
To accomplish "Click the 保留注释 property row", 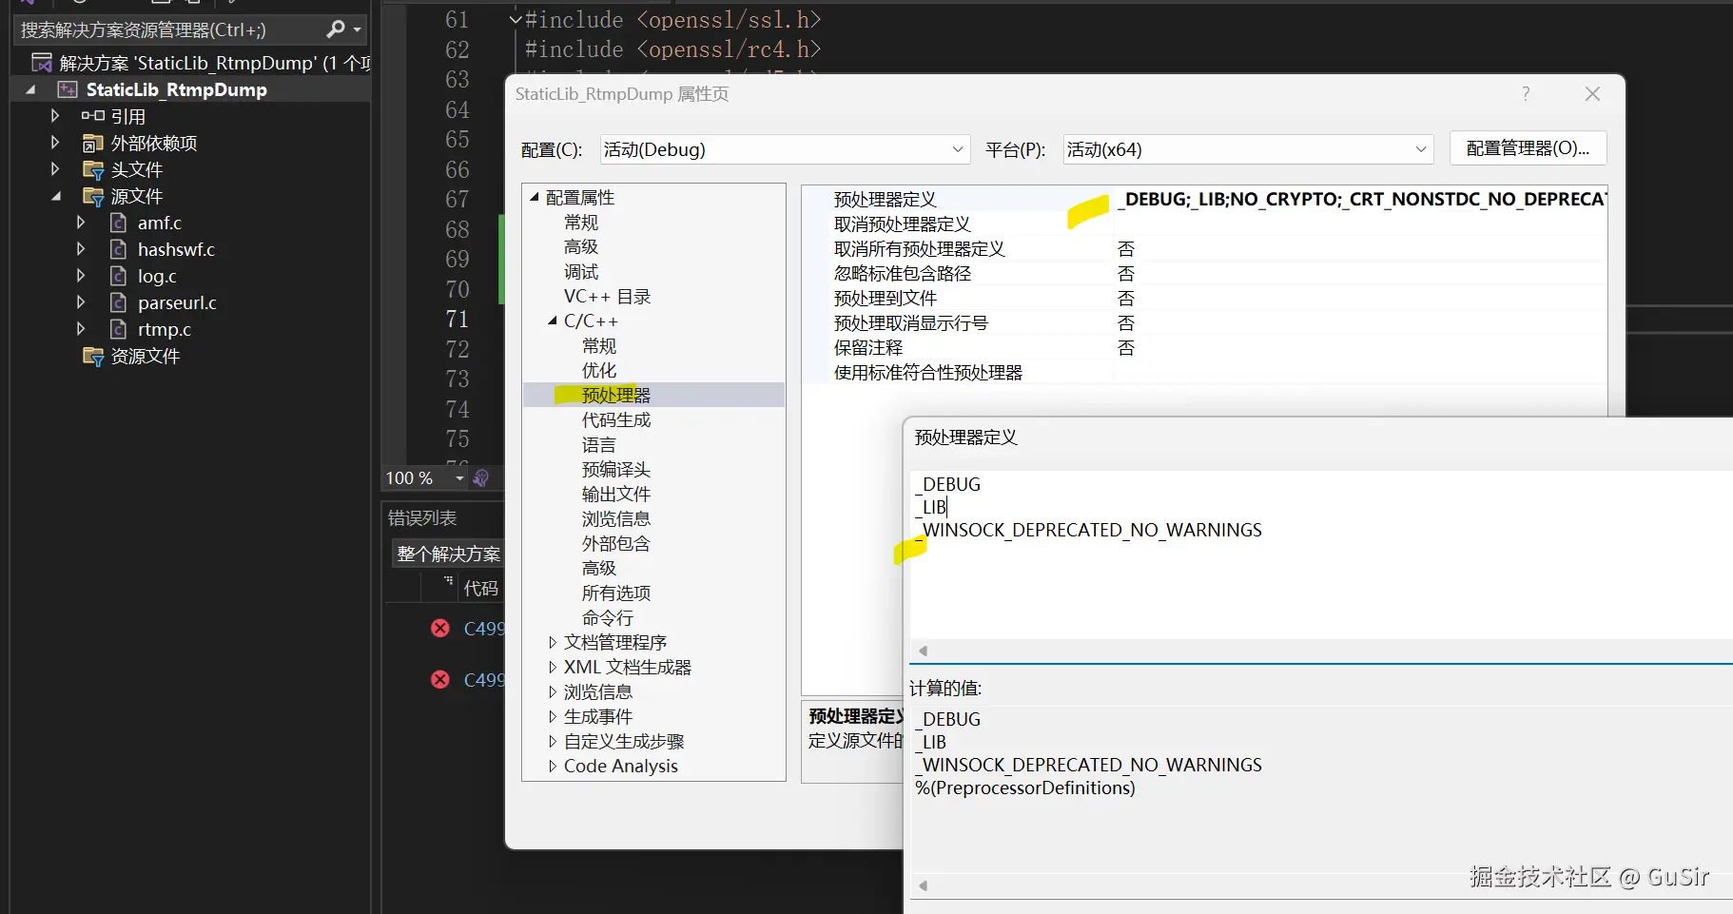I will (x=1204, y=347).
